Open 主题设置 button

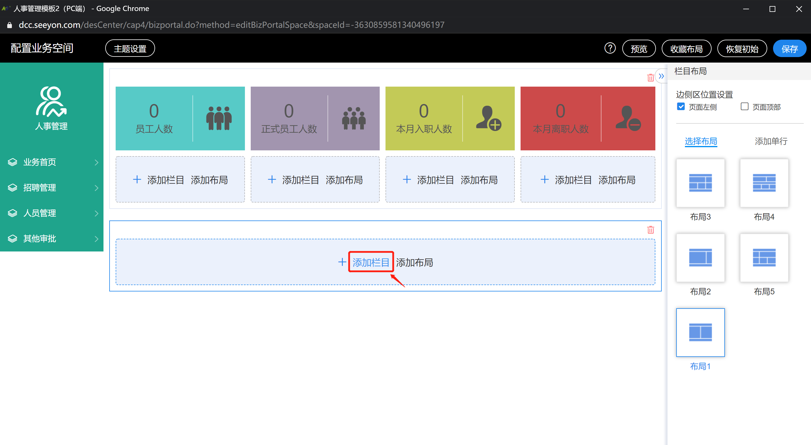pyautogui.click(x=130, y=48)
